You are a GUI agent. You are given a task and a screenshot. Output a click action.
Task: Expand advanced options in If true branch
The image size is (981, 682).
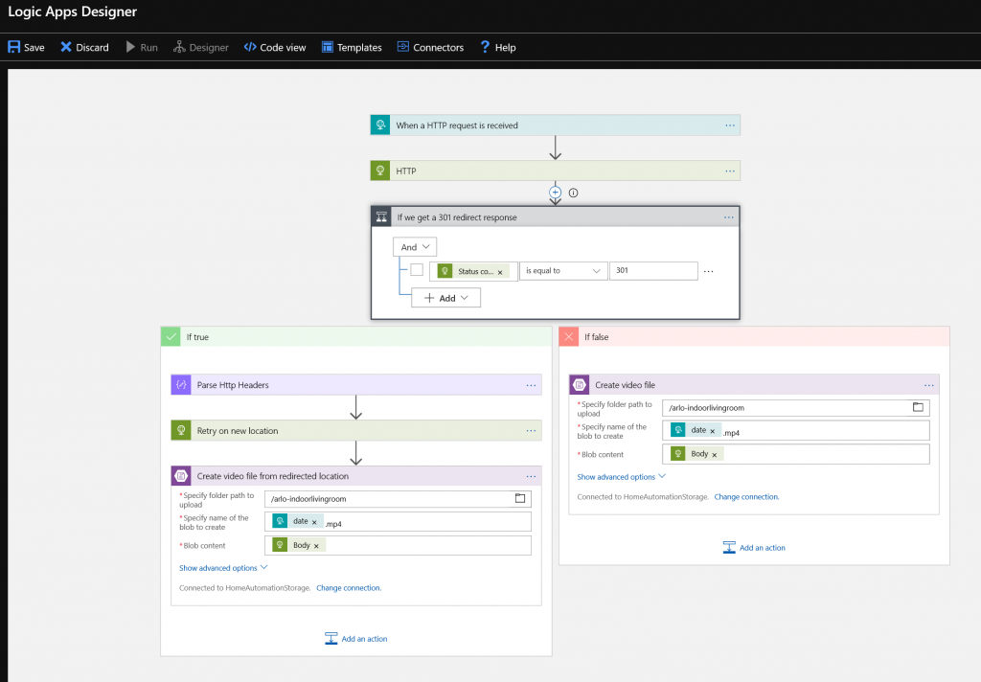223,568
